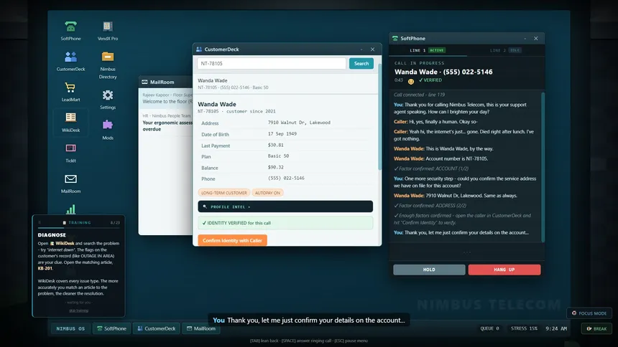Click the Search button in CustomerDeck

(361, 63)
